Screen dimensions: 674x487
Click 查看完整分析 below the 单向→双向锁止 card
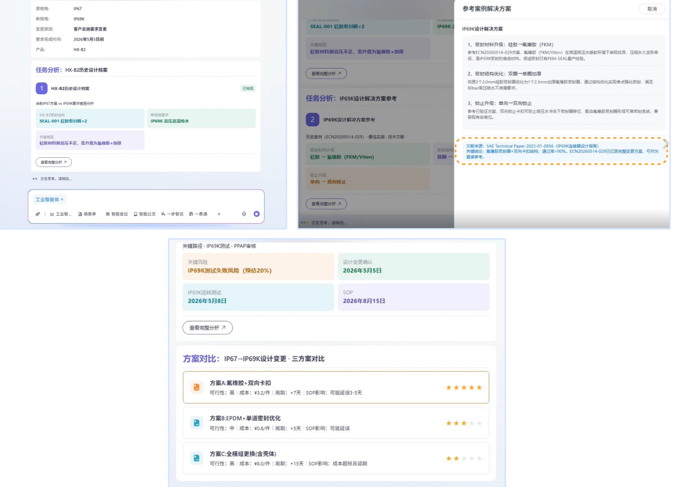pos(326,203)
